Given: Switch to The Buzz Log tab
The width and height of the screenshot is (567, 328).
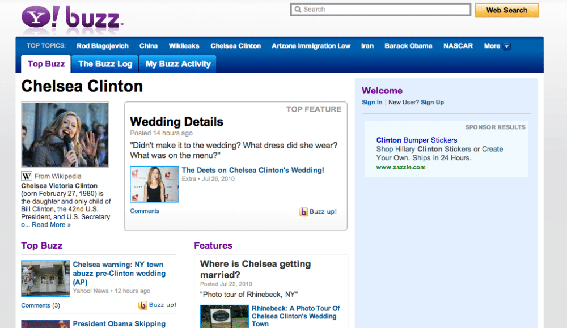Looking at the screenshot, I should pyautogui.click(x=105, y=64).
